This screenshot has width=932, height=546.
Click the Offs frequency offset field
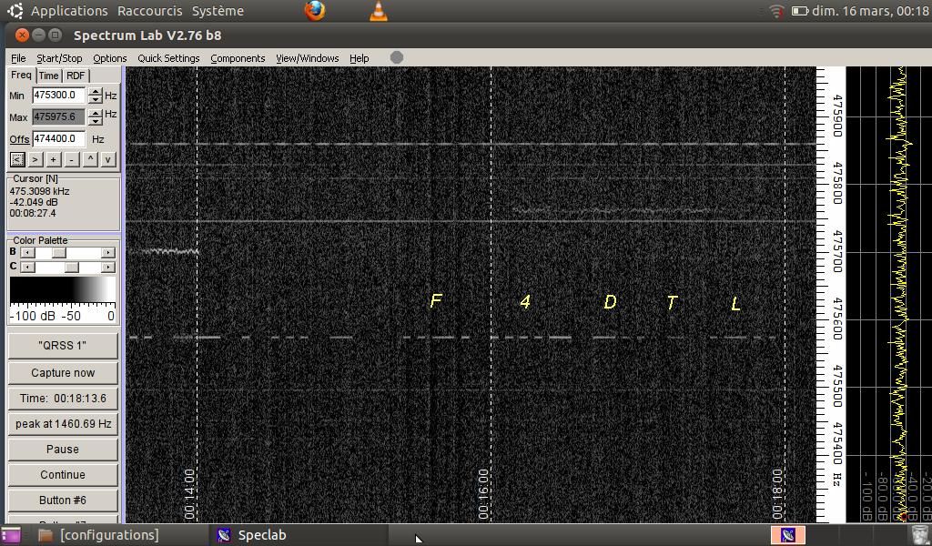pyautogui.click(x=59, y=138)
